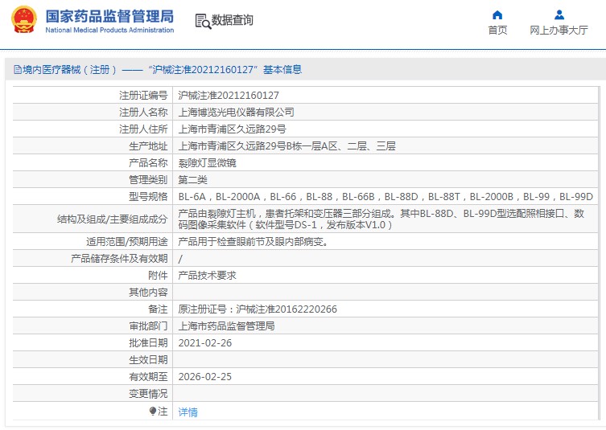This screenshot has height=430, width=606.
Task: Select address 上海市青浦区久远路29号
Action: point(232,129)
